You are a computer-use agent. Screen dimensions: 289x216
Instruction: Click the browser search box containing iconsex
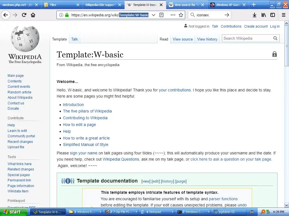coord(209,15)
